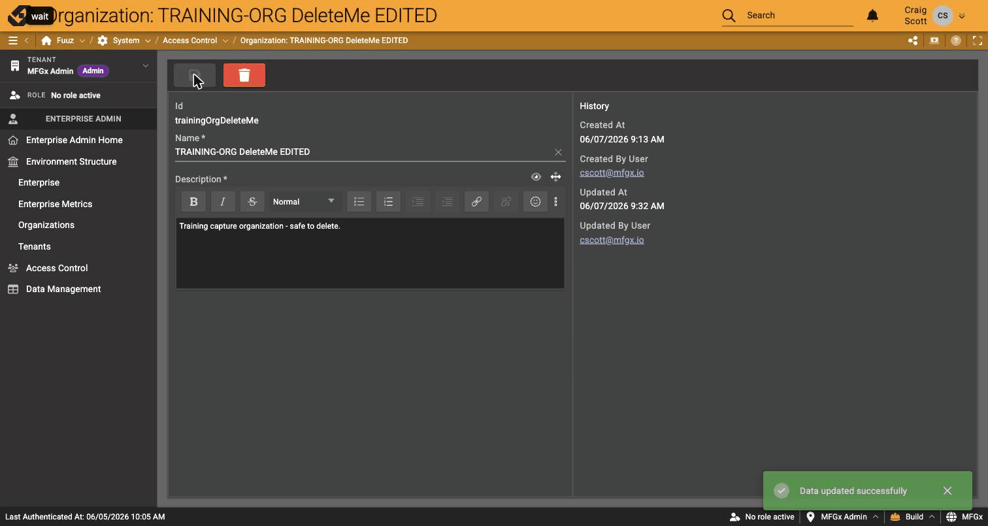Insert a bulleted list in description
Screen dimensions: 988x526
(359, 202)
